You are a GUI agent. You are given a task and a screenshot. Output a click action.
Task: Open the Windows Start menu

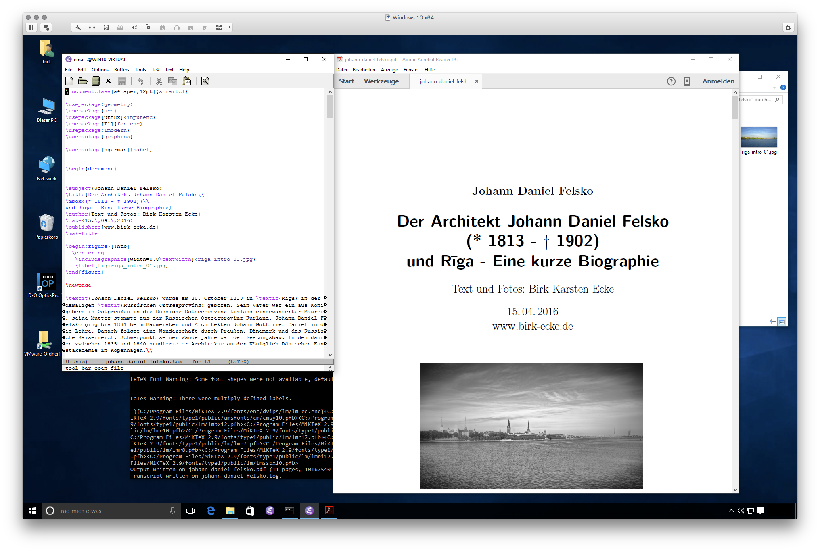click(x=33, y=511)
